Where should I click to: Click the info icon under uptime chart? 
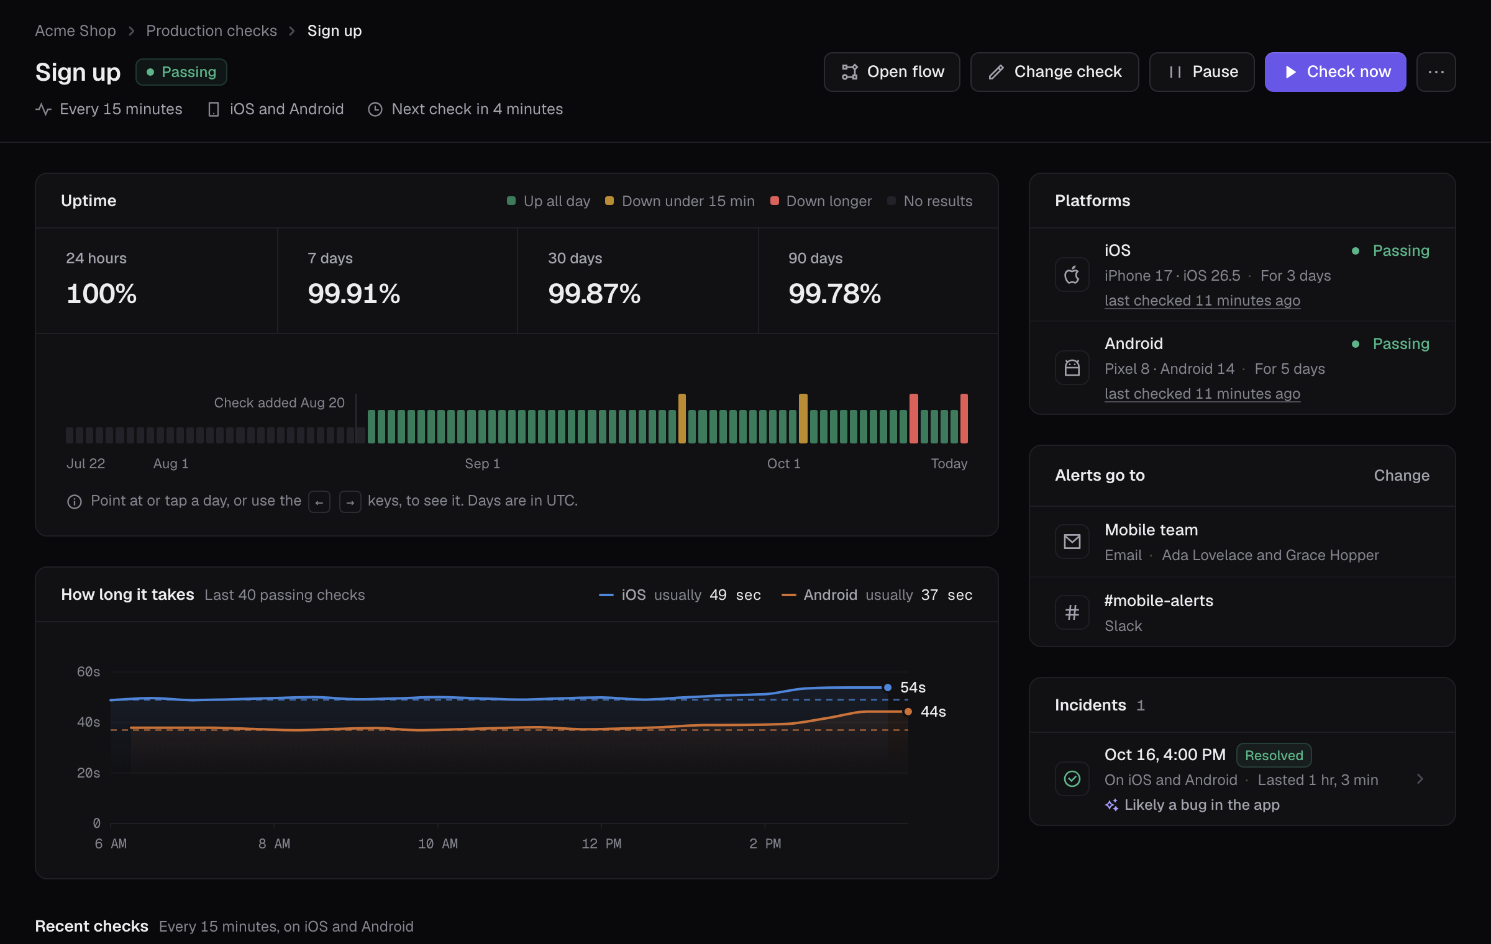tap(74, 502)
